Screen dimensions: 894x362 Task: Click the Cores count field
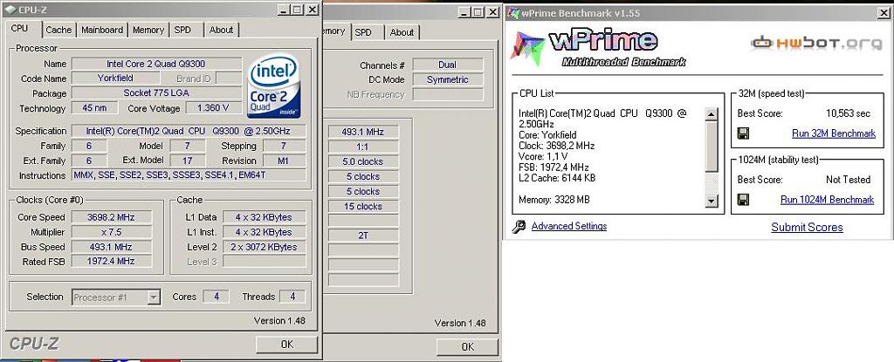click(217, 297)
